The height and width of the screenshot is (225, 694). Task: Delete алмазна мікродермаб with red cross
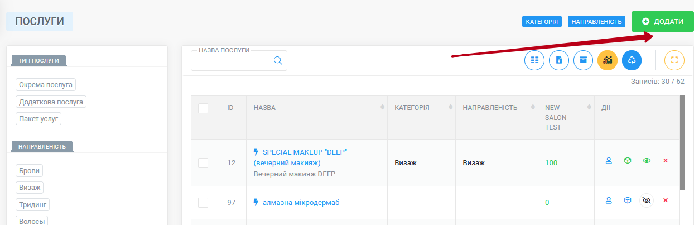point(666,200)
